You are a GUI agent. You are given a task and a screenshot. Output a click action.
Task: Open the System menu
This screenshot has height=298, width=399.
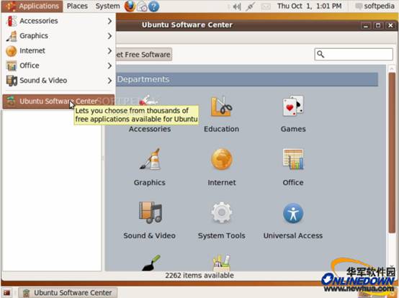pyautogui.click(x=107, y=6)
